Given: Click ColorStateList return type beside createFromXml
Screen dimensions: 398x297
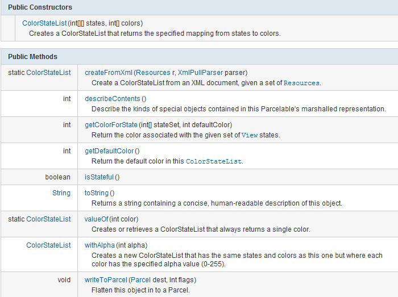Looking at the screenshot, I should tap(48, 72).
